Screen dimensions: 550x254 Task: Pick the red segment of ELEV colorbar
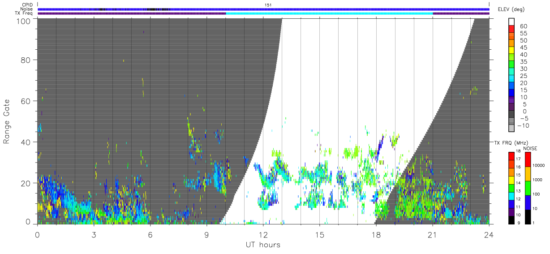pyautogui.click(x=512, y=29)
